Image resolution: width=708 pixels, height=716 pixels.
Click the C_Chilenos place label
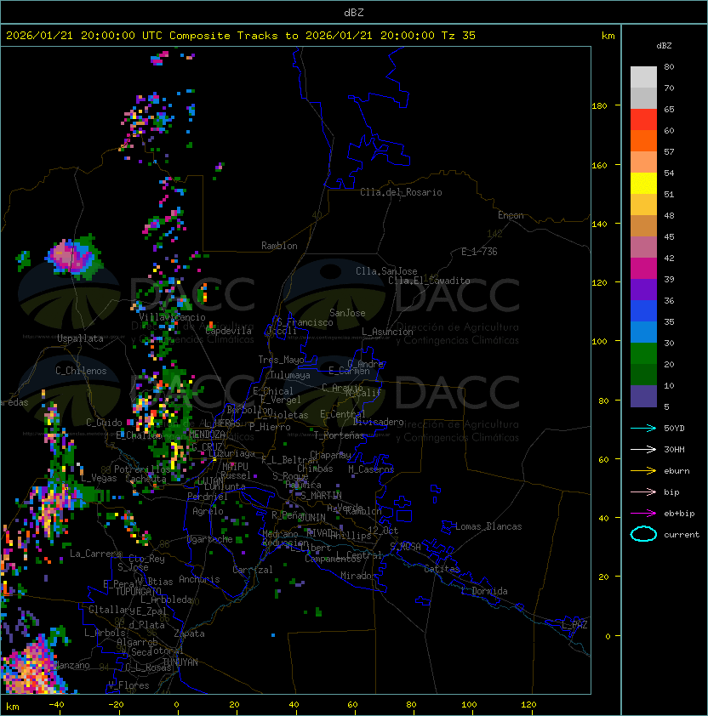[81, 371]
